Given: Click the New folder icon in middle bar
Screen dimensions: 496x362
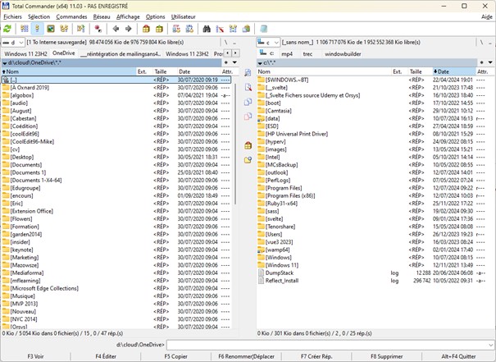Looking at the screenshot, I should click(x=248, y=159).
